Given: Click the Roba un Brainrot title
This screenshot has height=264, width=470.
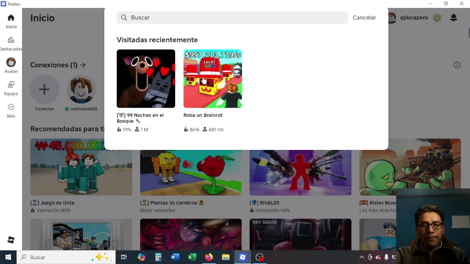Looking at the screenshot, I should [x=203, y=115].
